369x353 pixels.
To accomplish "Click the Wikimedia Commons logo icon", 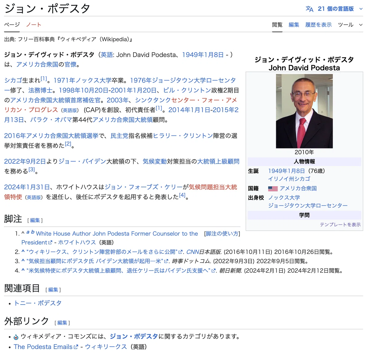I will 16,337.
